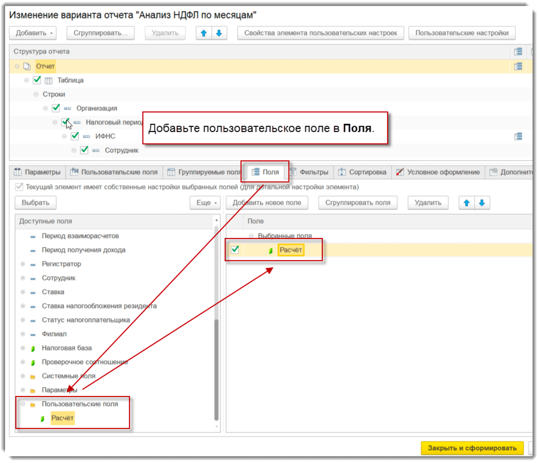
Task: Click the Добавить новое поле button
Action: pyautogui.click(x=267, y=203)
